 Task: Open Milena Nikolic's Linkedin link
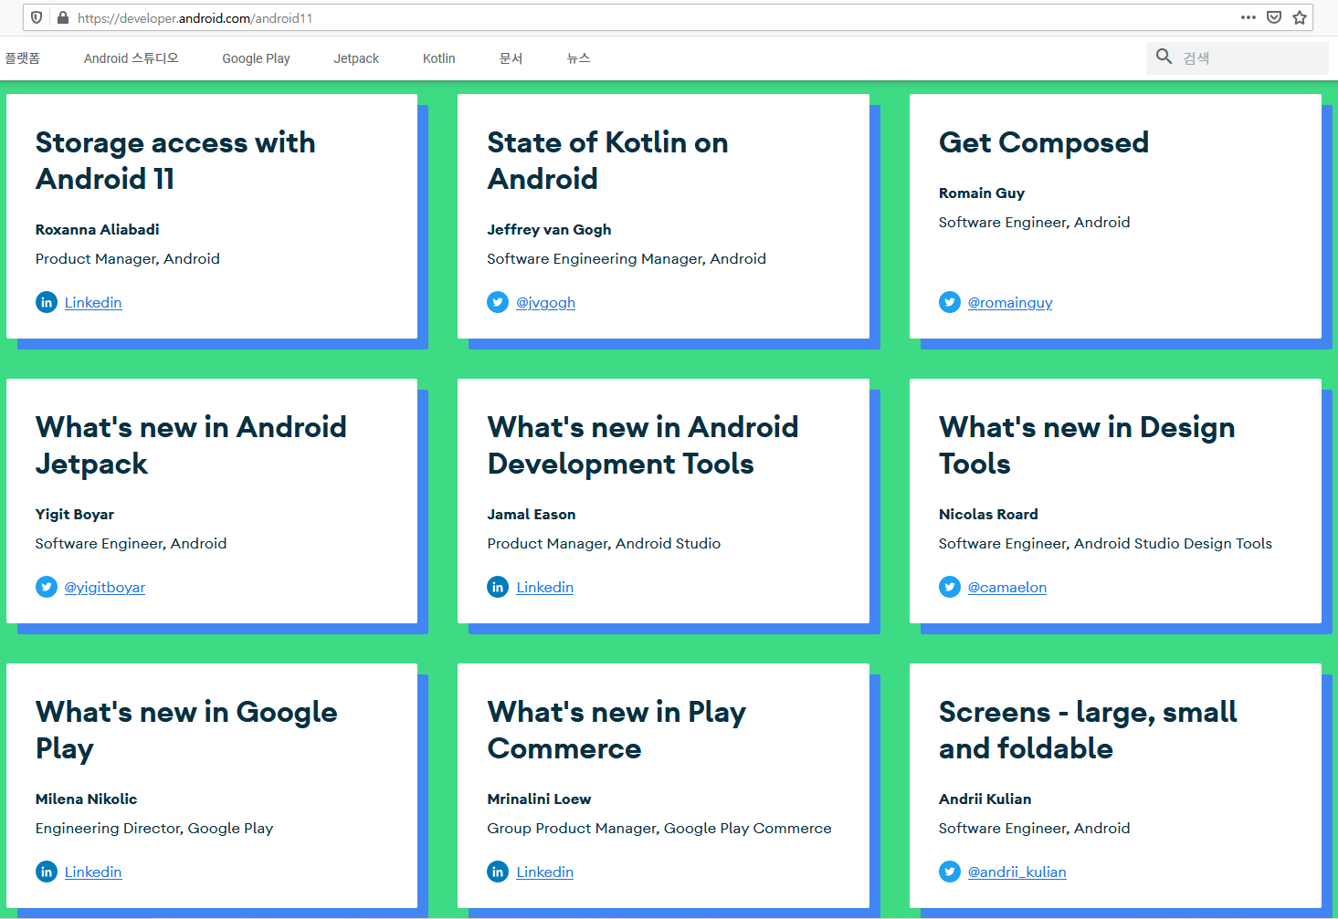[x=93, y=872]
